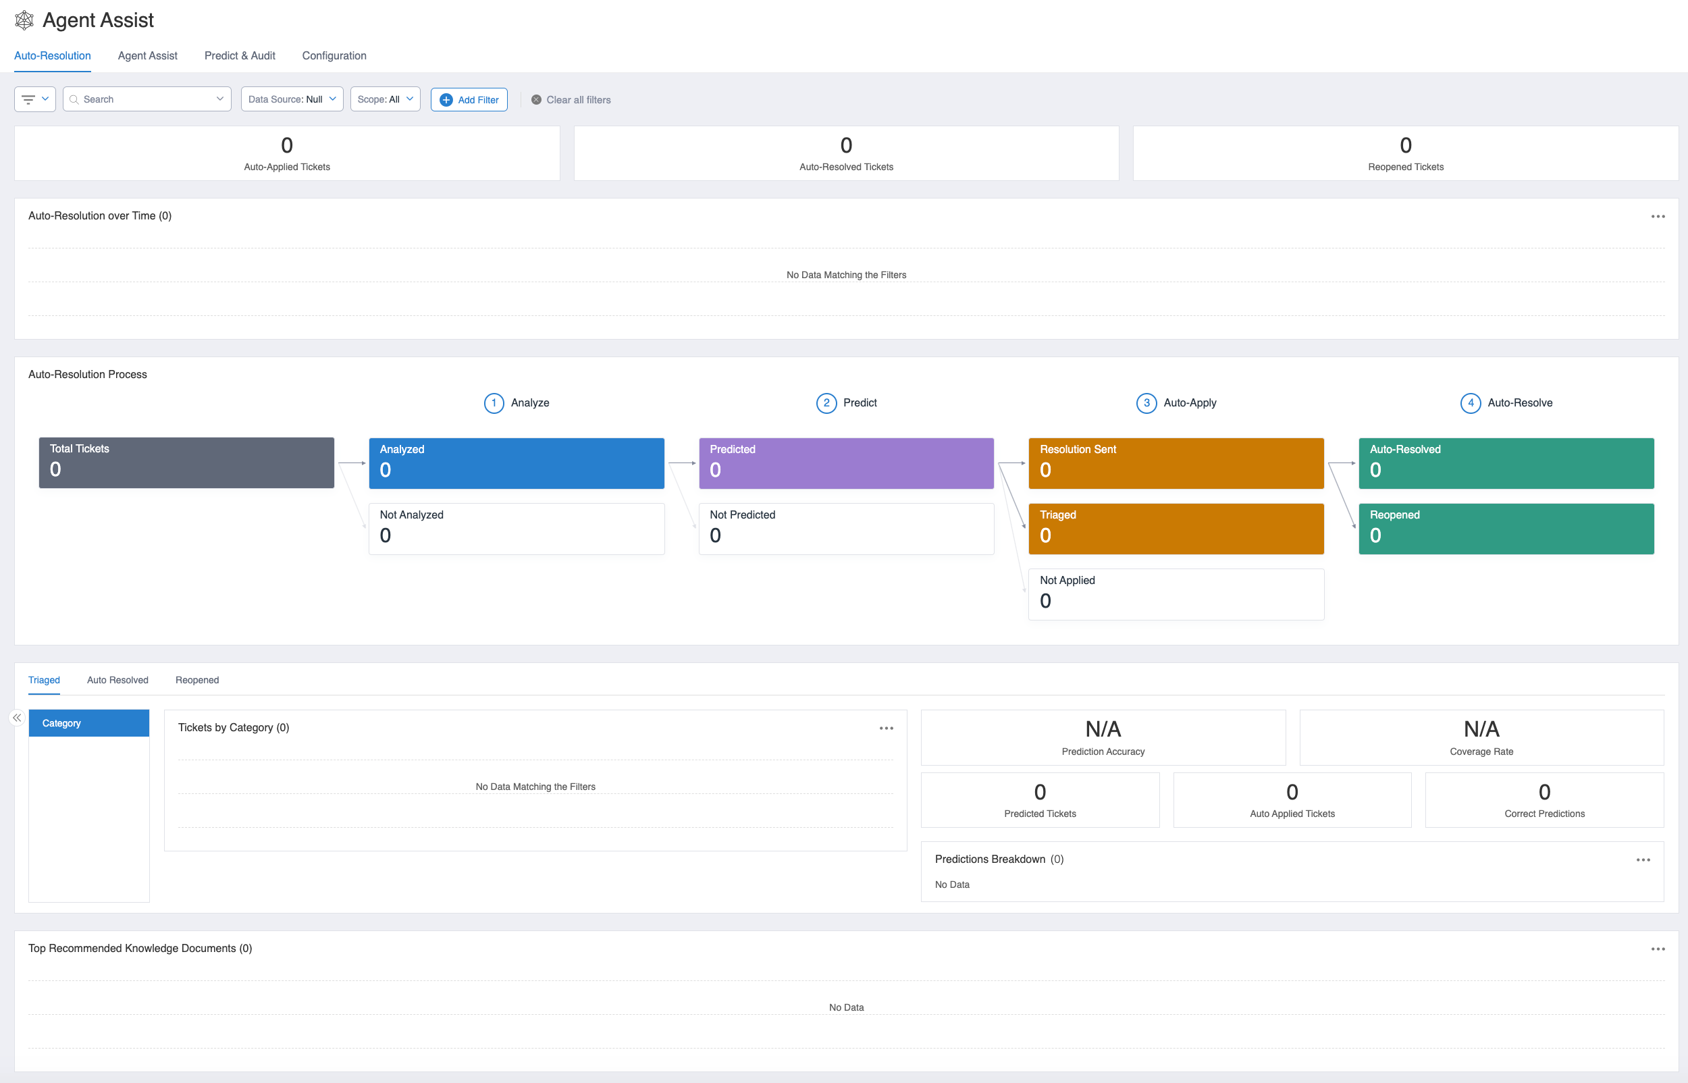Click the magnifier icon in search box
The width and height of the screenshot is (1688, 1083).
[x=74, y=99]
